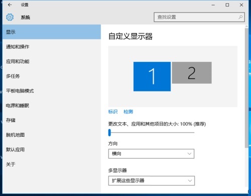Open 存储 settings
This screenshot has height=196, width=251.
[x=52, y=120]
